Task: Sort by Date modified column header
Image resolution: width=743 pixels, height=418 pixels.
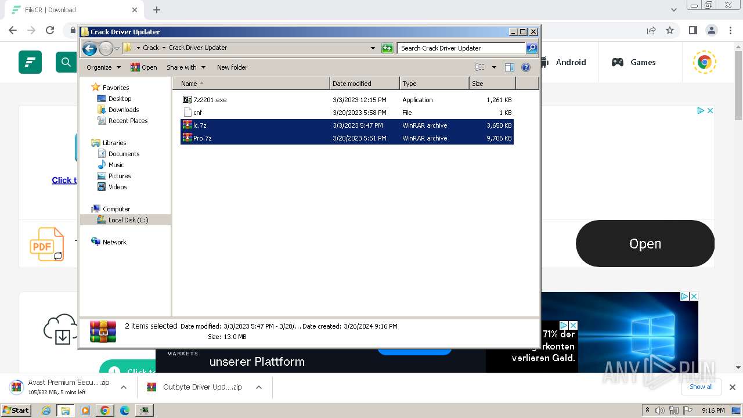Action: tap(365, 84)
